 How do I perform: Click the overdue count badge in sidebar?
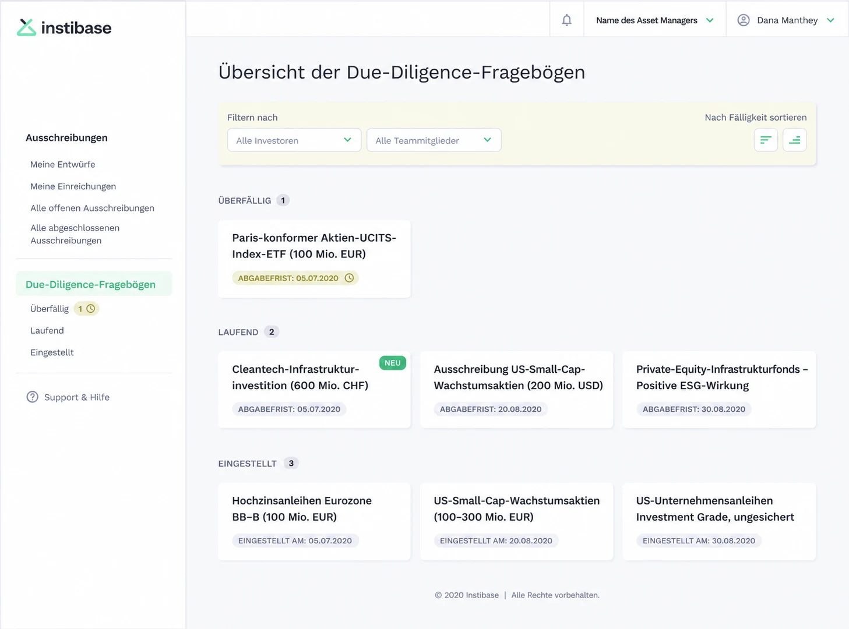click(x=86, y=309)
